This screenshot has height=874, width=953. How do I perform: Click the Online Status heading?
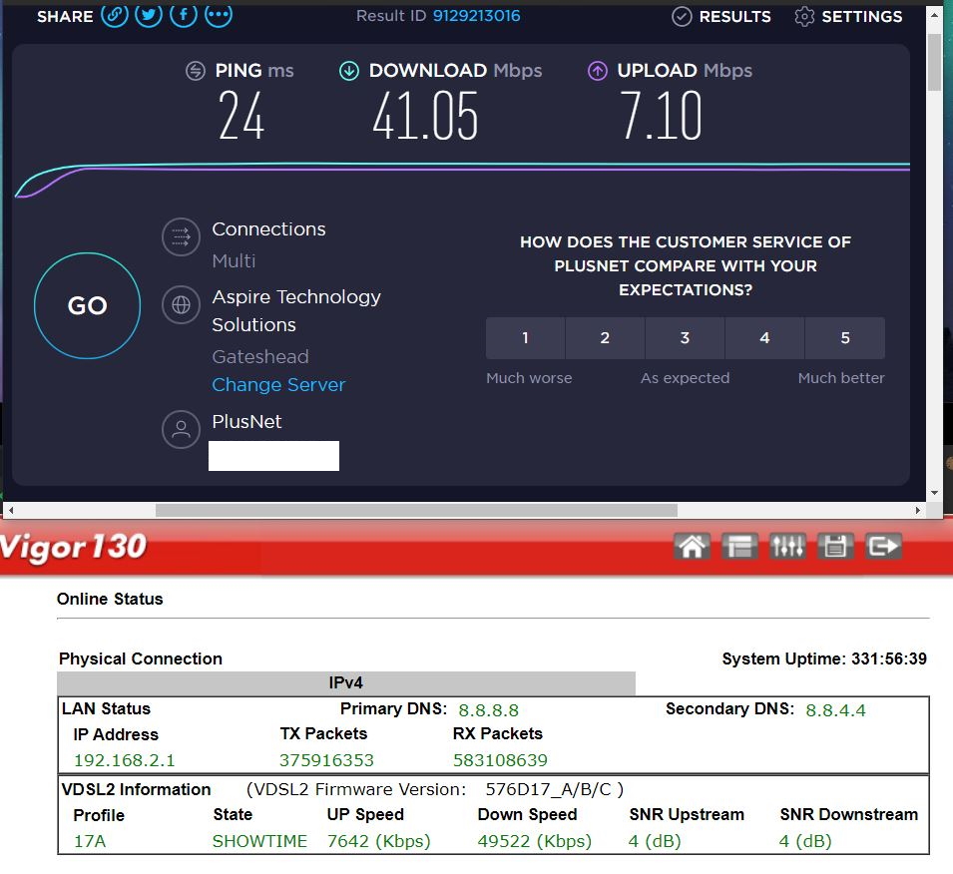110,600
